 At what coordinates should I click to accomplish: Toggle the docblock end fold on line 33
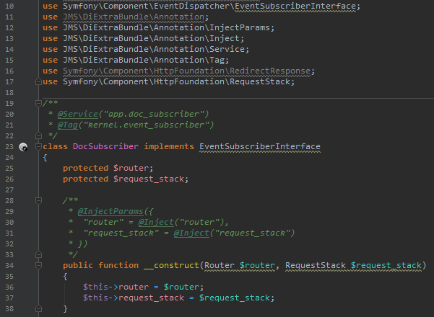point(38,254)
